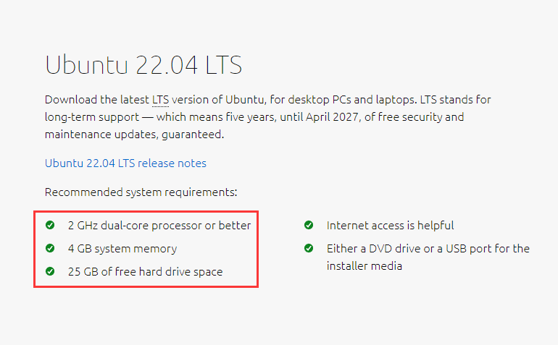558x345 pixels.
Task: Click the Ubuntu 22.04 LTS page heading
Action: click(x=143, y=64)
